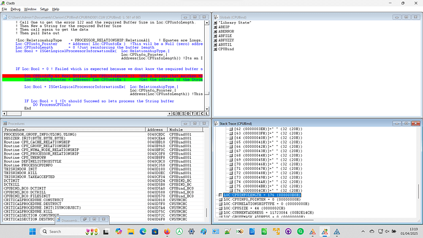Click array element [62 in Stack Trace
The image size is (423, 238).
pyautogui.click(x=268, y=129)
